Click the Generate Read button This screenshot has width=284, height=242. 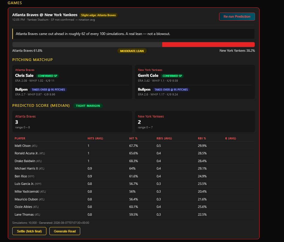point(65,231)
